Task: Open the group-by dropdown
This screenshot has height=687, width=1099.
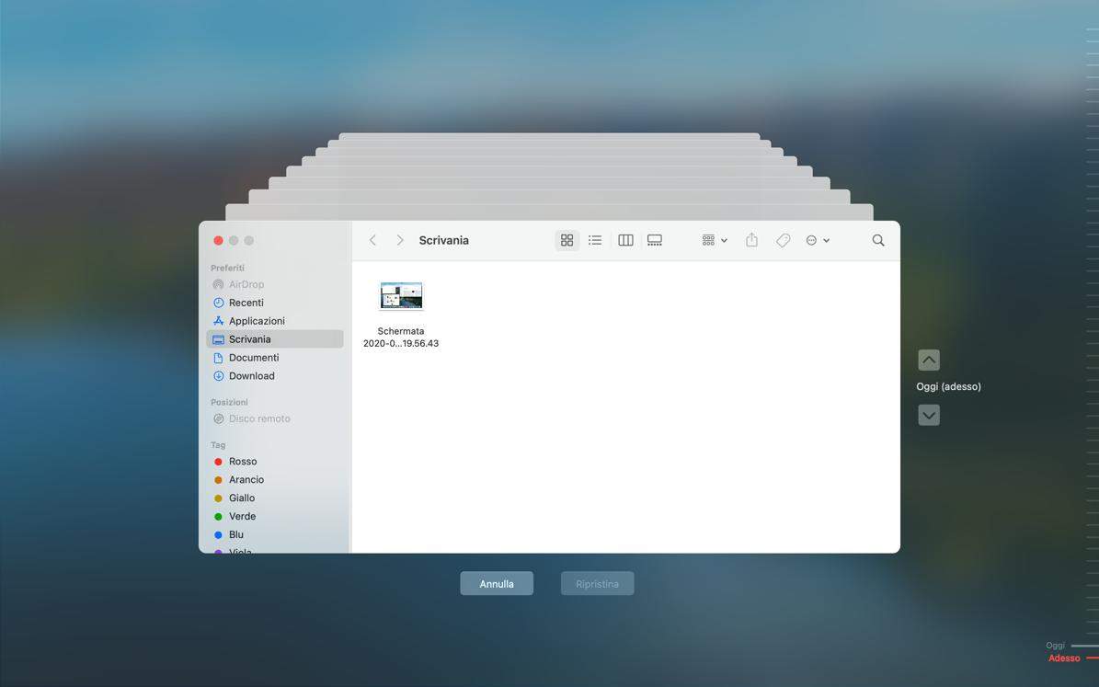Action: pos(714,240)
